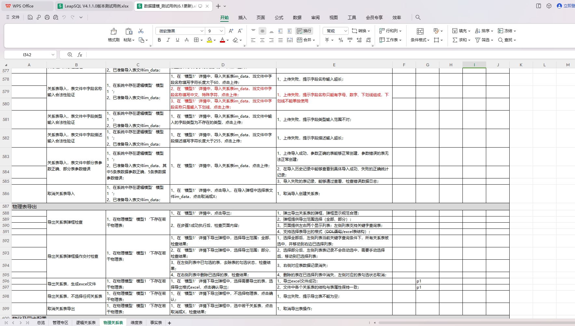Apply the yellow fill color bucket
The image size is (575, 326).
(x=209, y=40)
